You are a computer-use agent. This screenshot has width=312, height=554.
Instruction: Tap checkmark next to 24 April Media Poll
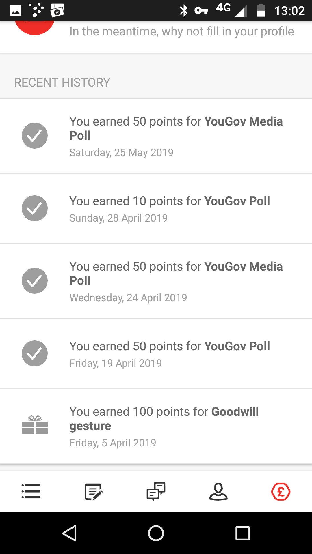click(35, 281)
